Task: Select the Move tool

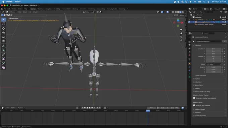Action: point(3,28)
